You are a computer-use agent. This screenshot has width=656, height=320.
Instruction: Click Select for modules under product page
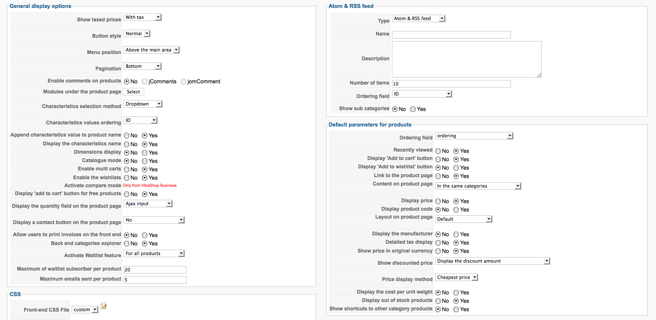133,92
